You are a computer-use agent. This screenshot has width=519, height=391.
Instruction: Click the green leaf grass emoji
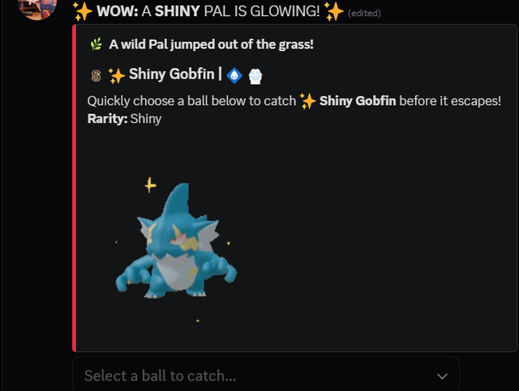pos(97,44)
